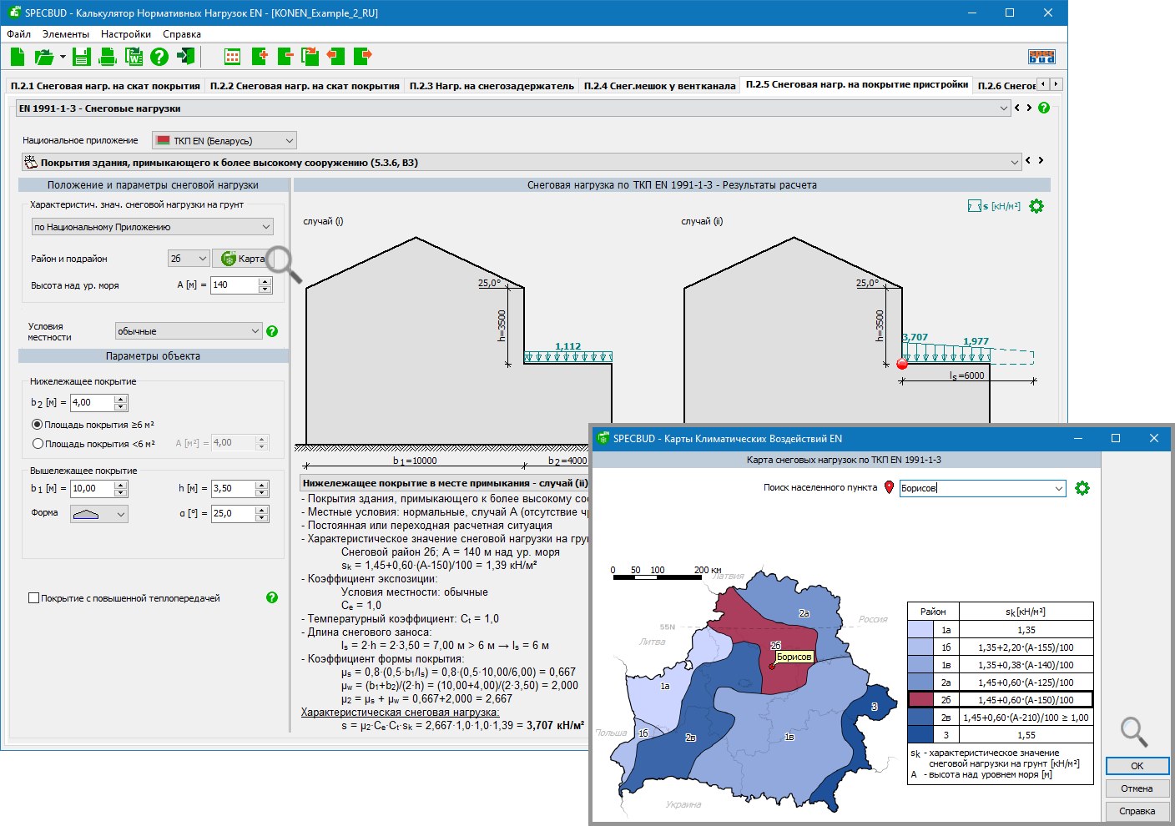
Task: Select roof area <6 м² radio button
Action: (x=37, y=444)
